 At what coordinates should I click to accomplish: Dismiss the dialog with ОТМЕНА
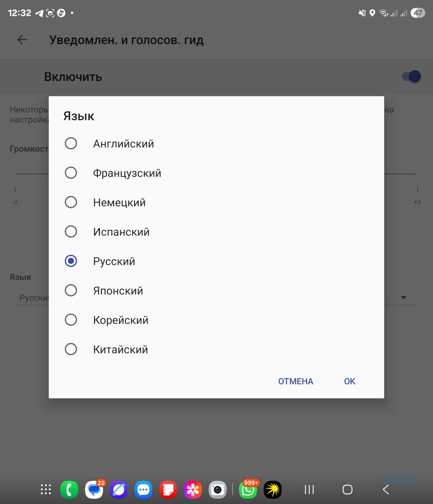(x=296, y=381)
